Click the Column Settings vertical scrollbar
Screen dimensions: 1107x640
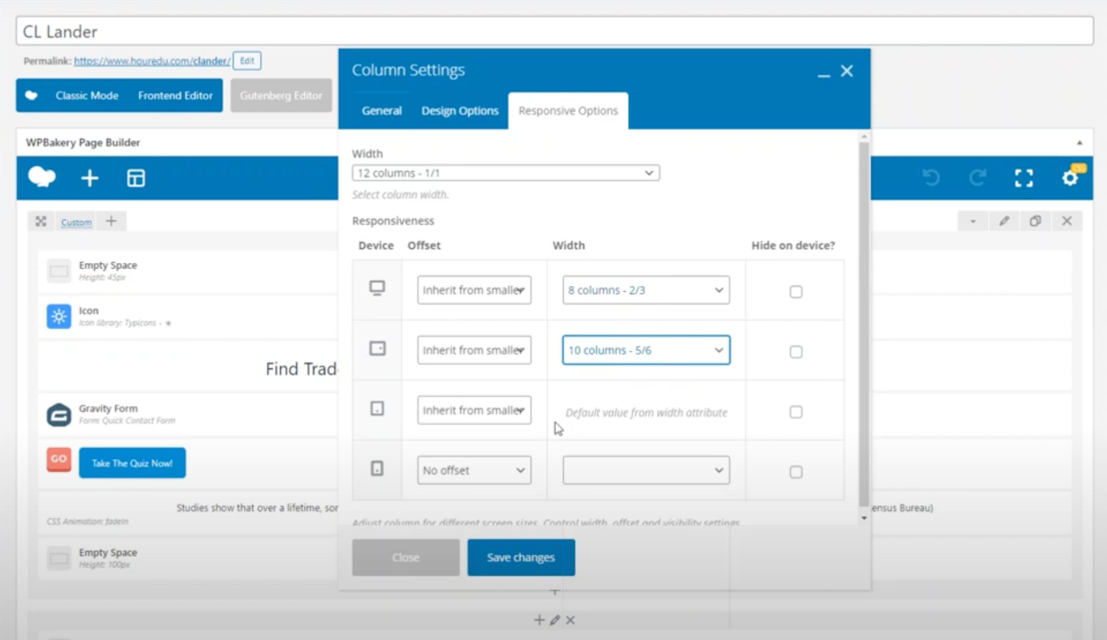tap(864, 322)
